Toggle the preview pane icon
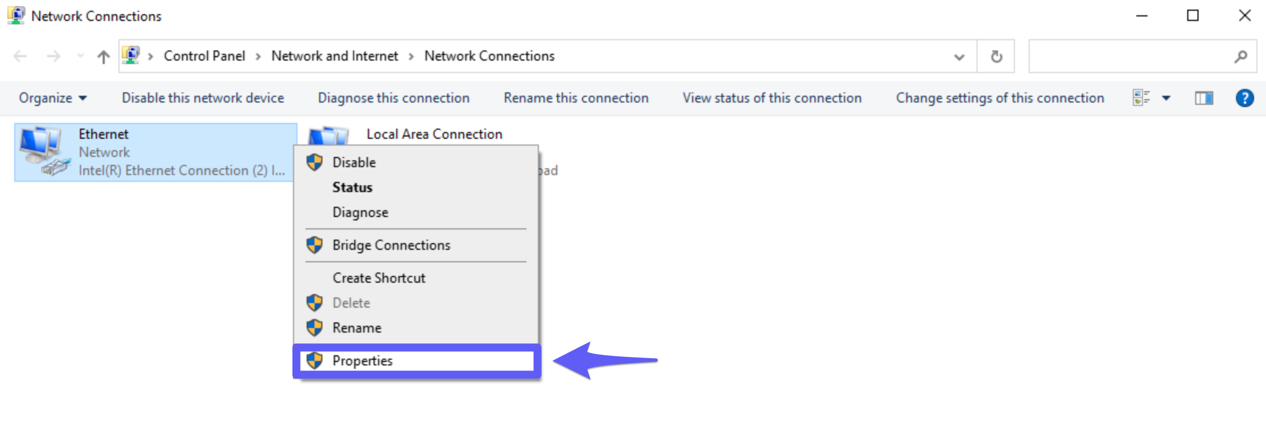This screenshot has width=1266, height=434. click(x=1204, y=98)
